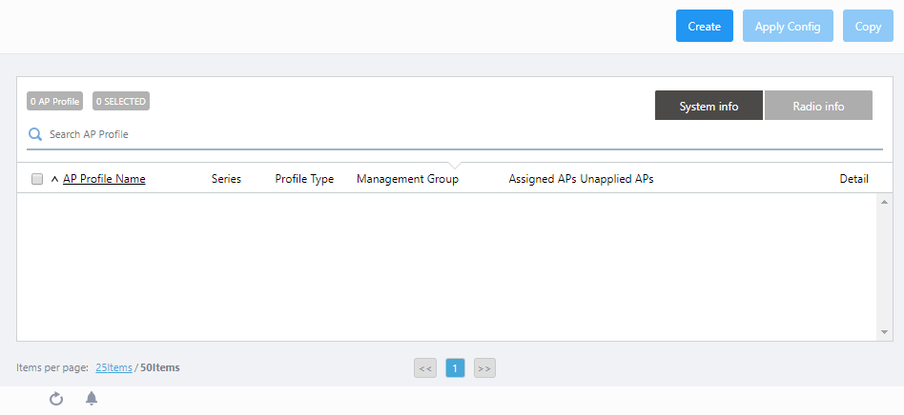Click the scrollbar up arrow in table
This screenshot has width=904, height=415.
point(885,202)
